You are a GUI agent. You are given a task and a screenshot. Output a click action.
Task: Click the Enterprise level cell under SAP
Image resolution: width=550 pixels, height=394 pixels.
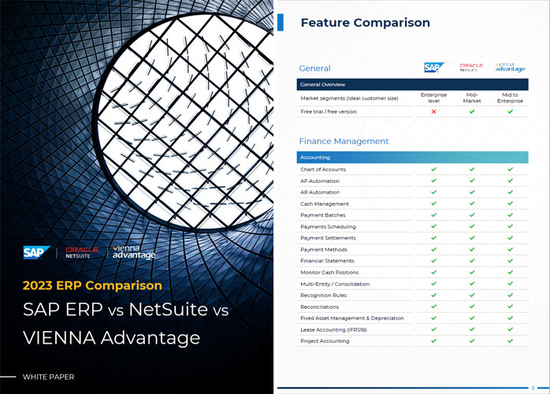(x=433, y=98)
